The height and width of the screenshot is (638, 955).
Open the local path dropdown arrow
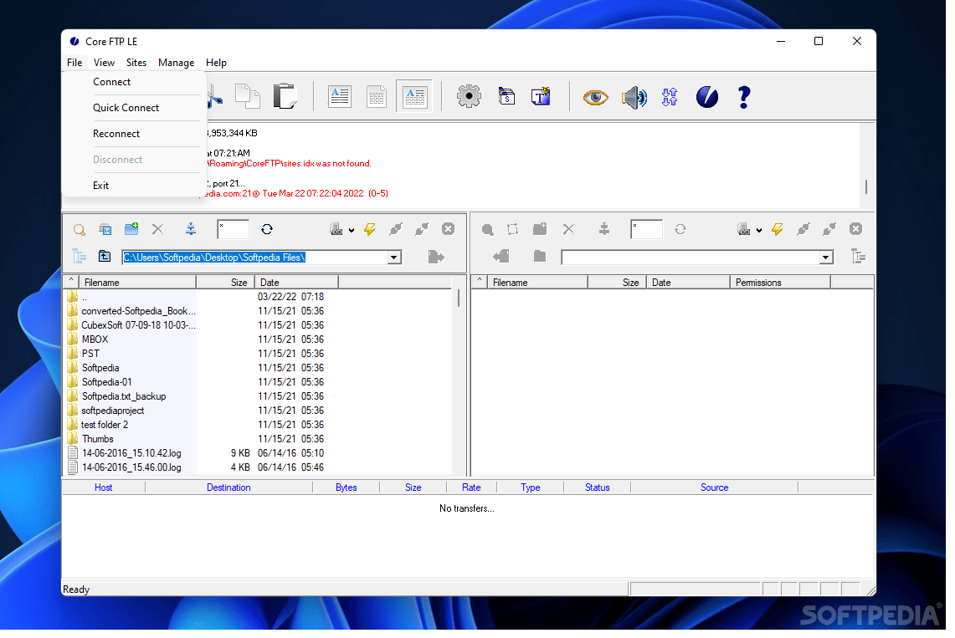point(394,258)
